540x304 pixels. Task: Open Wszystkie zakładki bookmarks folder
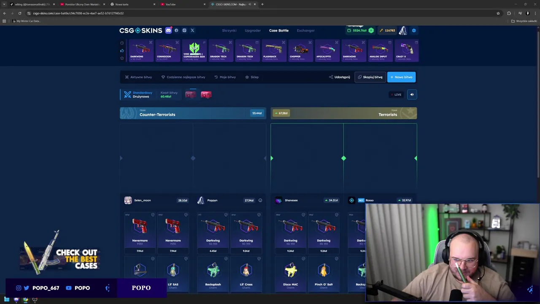(524, 21)
